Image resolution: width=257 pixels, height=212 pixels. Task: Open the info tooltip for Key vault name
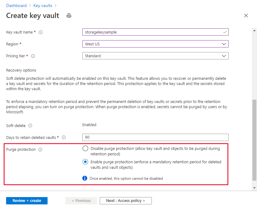tap(41, 32)
